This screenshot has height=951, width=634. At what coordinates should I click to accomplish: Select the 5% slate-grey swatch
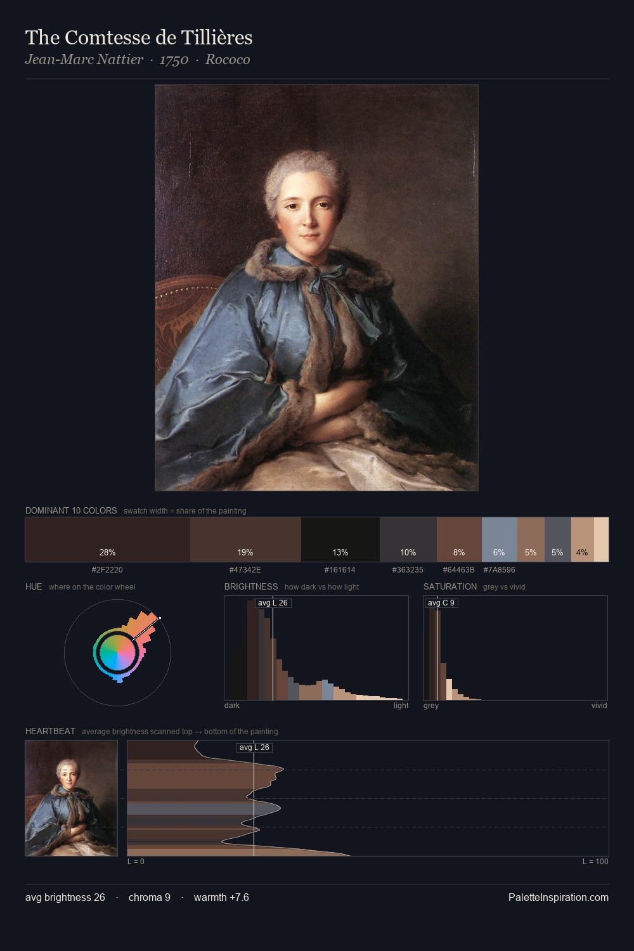coord(558,540)
